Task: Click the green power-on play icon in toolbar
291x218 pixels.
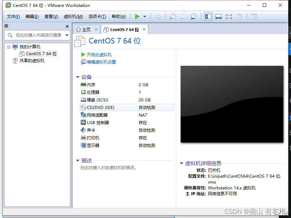Action: [x=137, y=17]
